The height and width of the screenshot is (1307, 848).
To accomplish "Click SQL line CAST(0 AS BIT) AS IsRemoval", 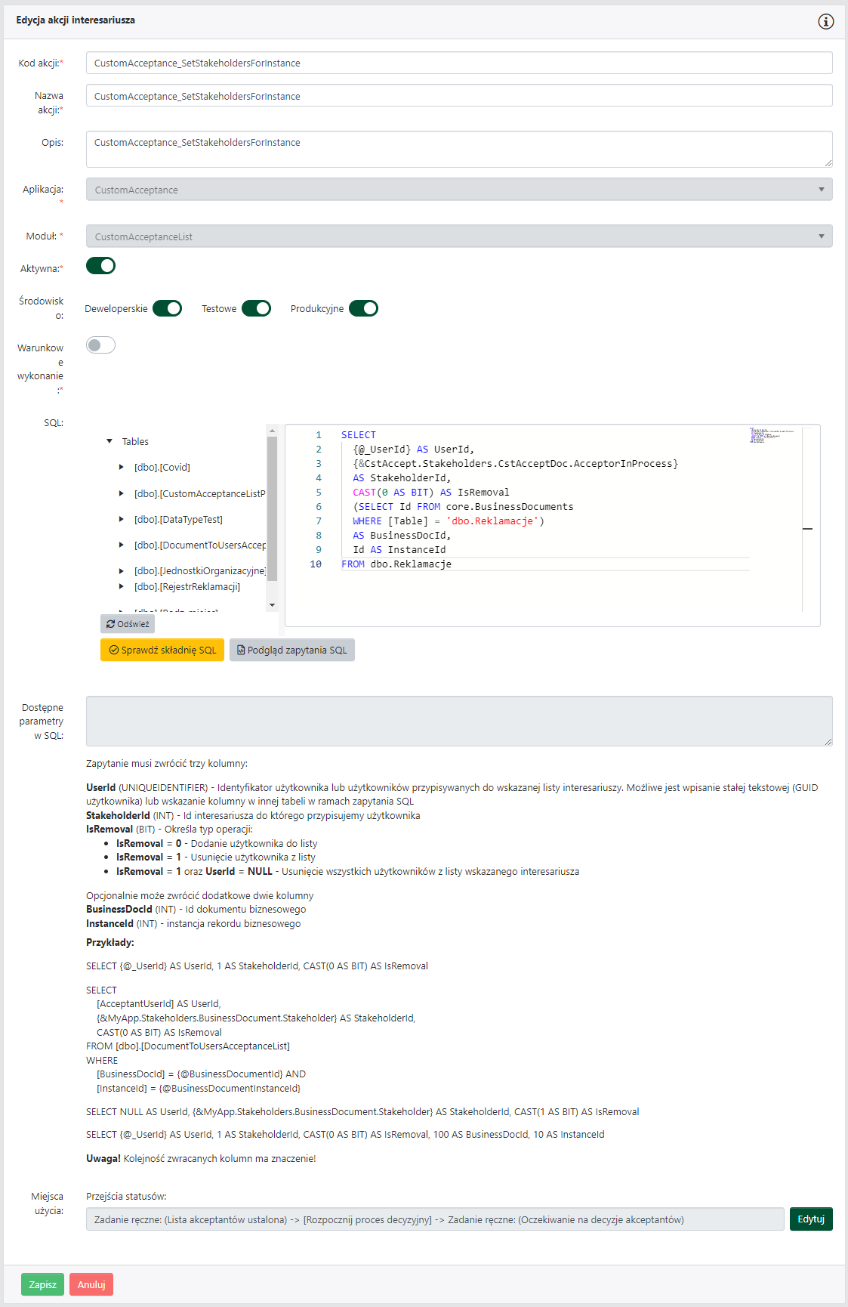I will pos(431,493).
